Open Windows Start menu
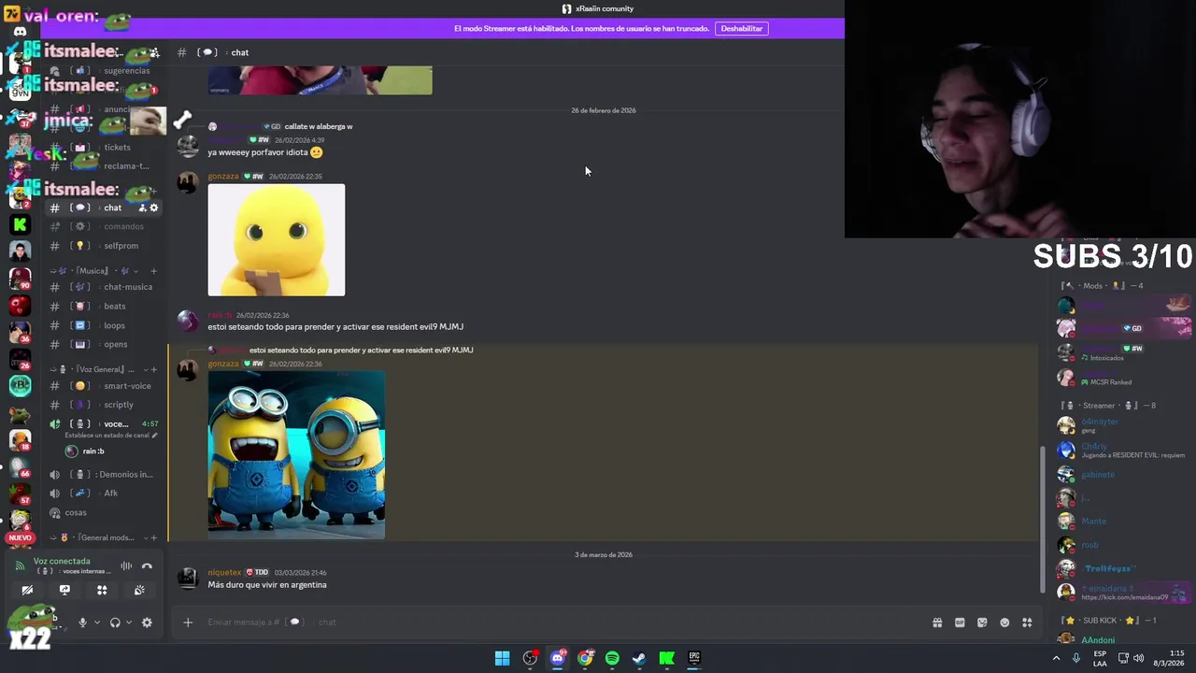 pos(503,658)
